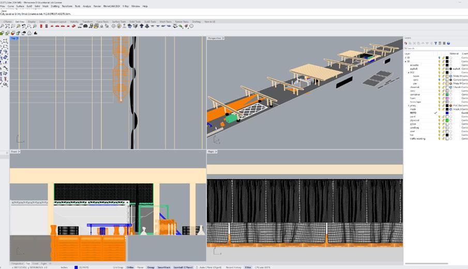Image resolution: width=468 pixels, height=269 pixels.
Task: Open the Perspective viewport dropdown arrow
Action: [x=223, y=38]
